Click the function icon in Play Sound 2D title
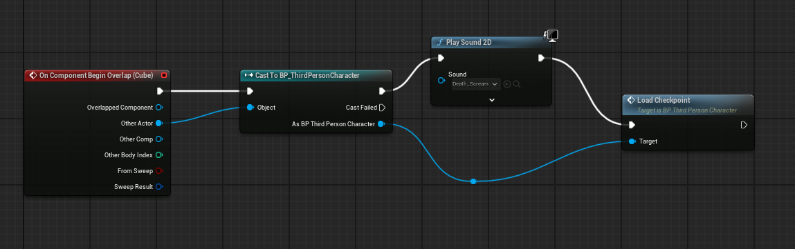The image size is (795, 249). [439, 43]
